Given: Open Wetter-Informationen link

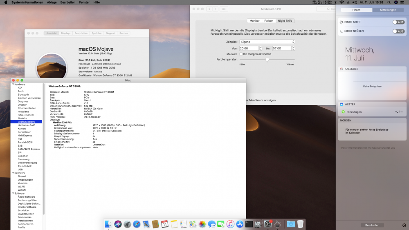Looking at the screenshot, I should 344,148.
